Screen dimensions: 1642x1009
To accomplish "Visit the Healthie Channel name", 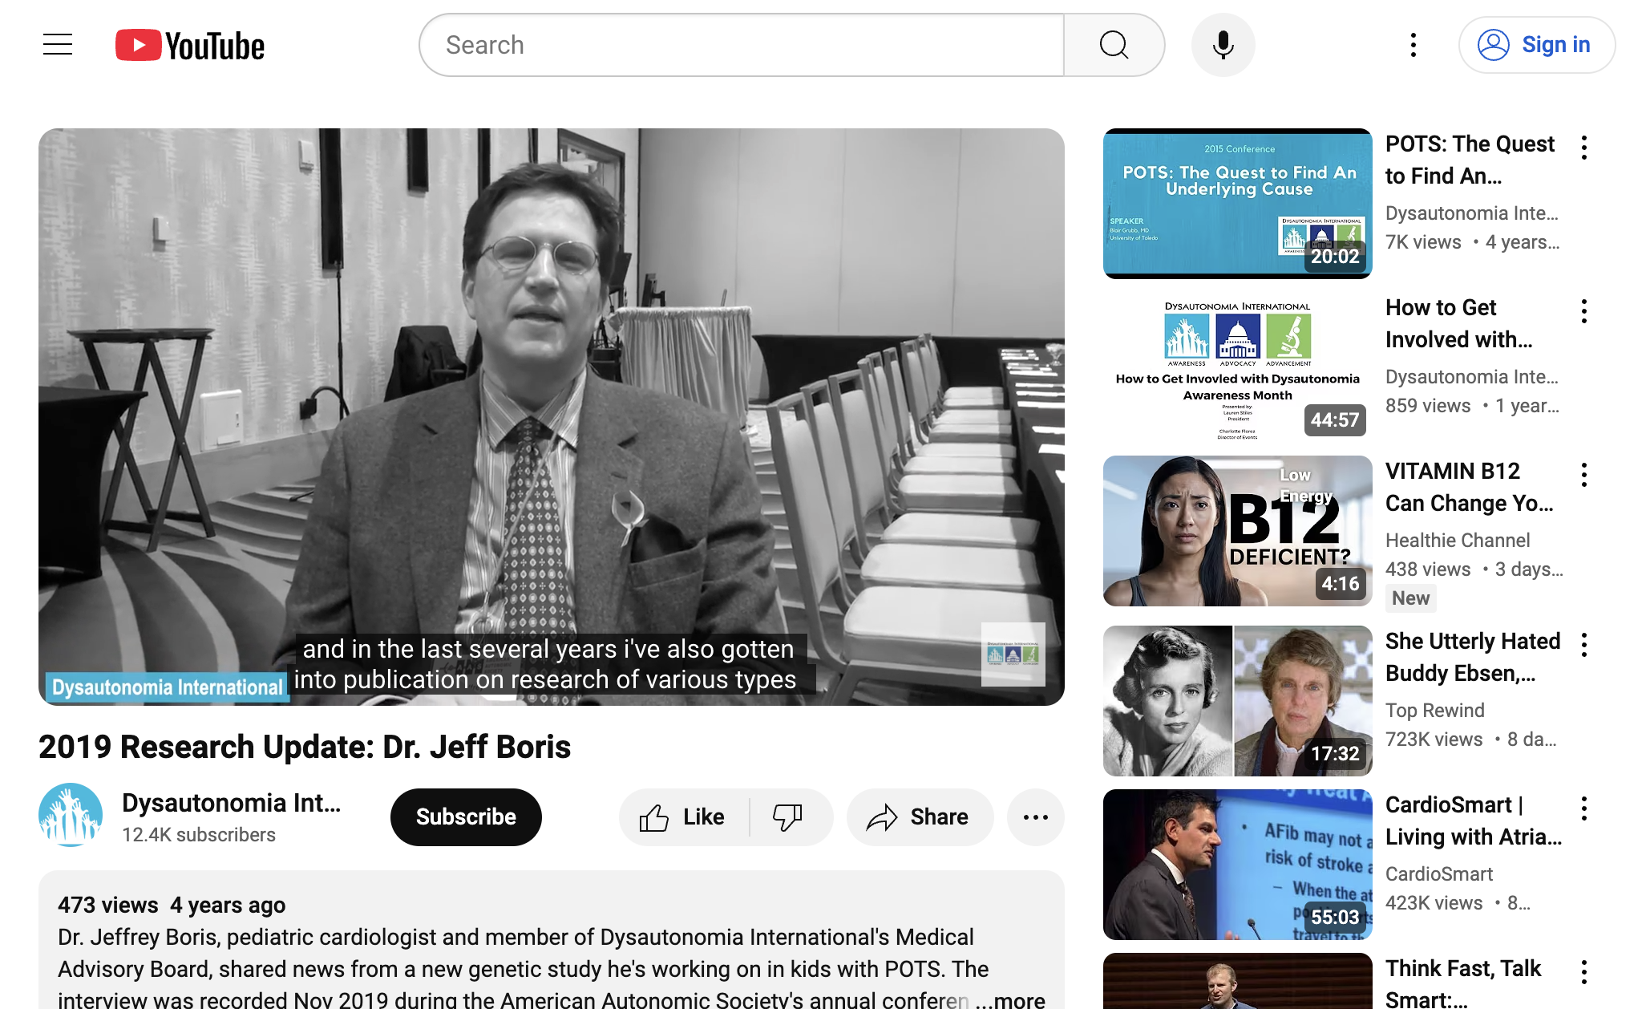I will coord(1458,541).
